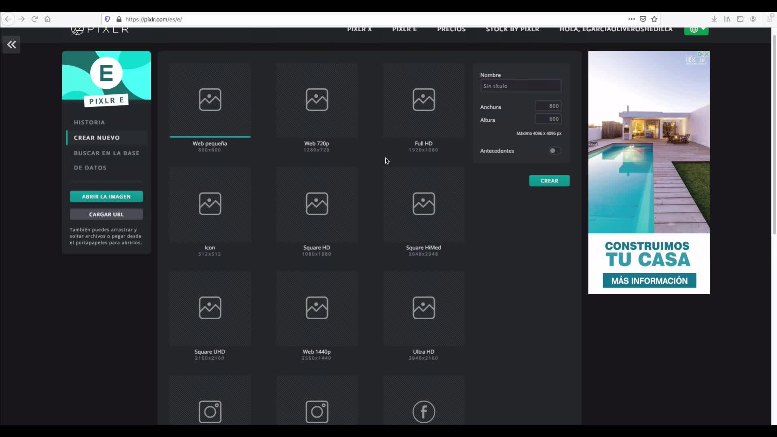The height and width of the screenshot is (437, 777).
Task: Click the Anchura width field
Action: pos(548,106)
